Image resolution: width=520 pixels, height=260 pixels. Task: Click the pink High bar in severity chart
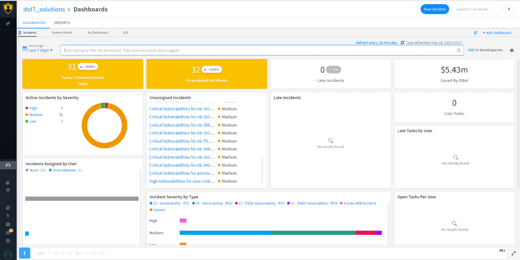[x=183, y=221]
